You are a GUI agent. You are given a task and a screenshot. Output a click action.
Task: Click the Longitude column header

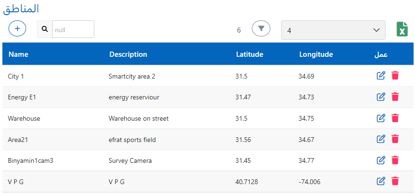pyautogui.click(x=316, y=54)
